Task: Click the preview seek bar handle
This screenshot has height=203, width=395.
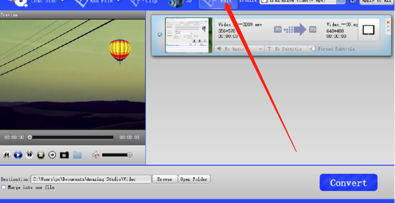Action: (x=30, y=138)
